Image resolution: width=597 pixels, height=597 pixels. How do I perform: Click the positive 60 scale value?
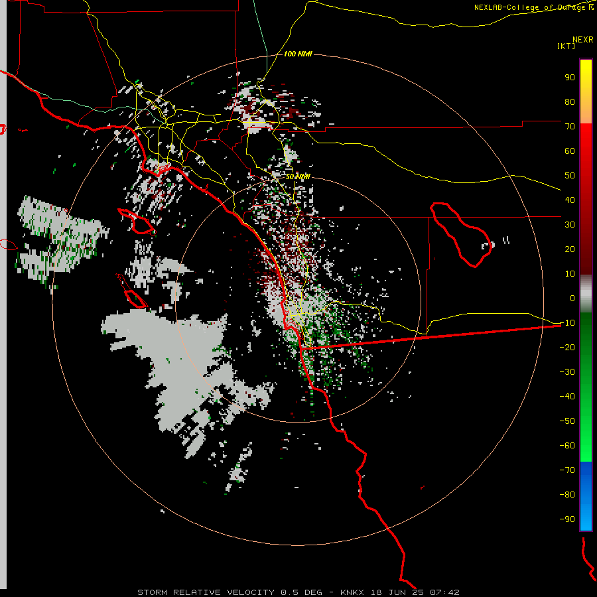[570, 151]
